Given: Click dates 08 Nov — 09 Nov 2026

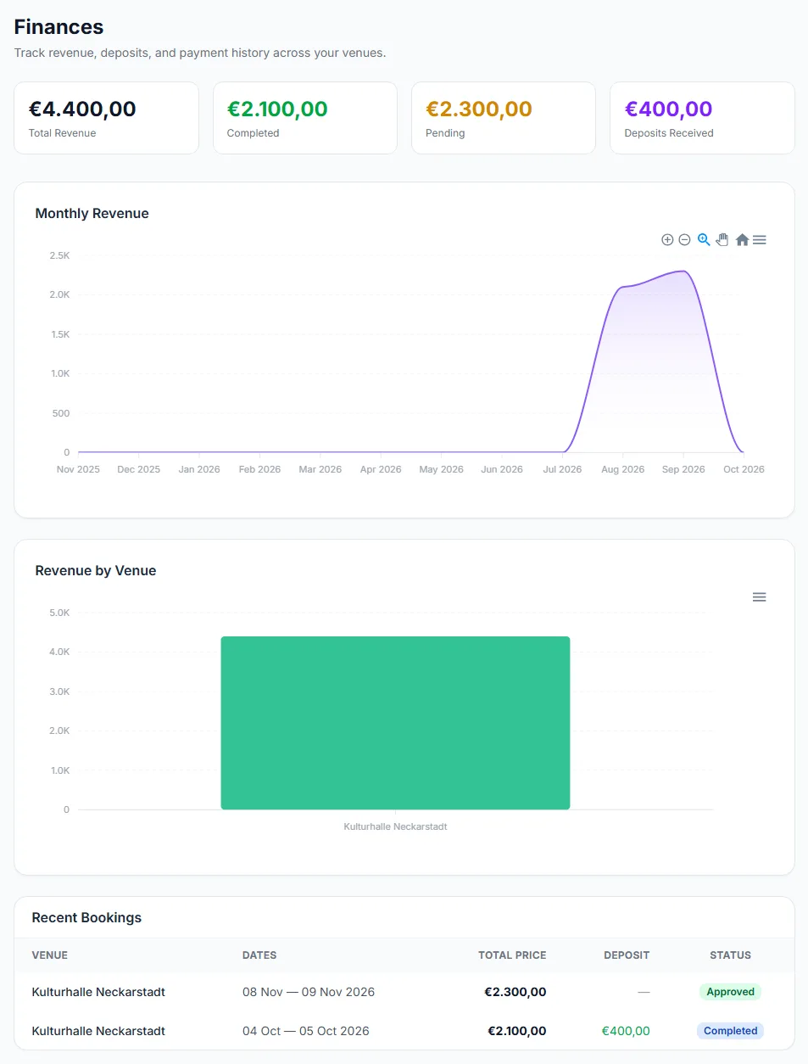Looking at the screenshot, I should point(309,992).
